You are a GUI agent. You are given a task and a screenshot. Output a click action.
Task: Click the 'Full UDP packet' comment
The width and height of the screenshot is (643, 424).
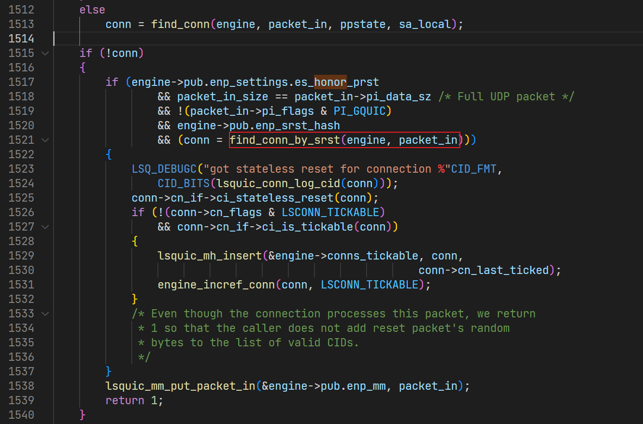tap(507, 96)
